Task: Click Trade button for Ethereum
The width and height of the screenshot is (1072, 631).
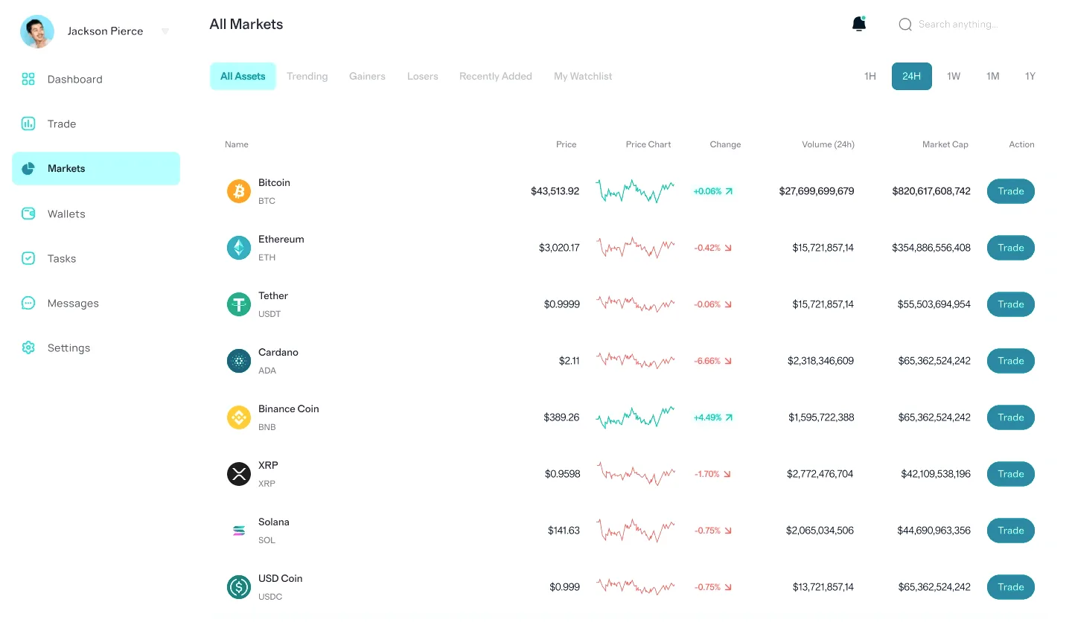Action: 1011,248
